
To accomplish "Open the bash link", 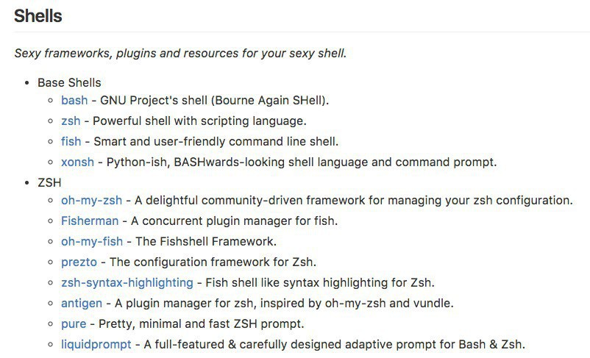I will tap(74, 100).
